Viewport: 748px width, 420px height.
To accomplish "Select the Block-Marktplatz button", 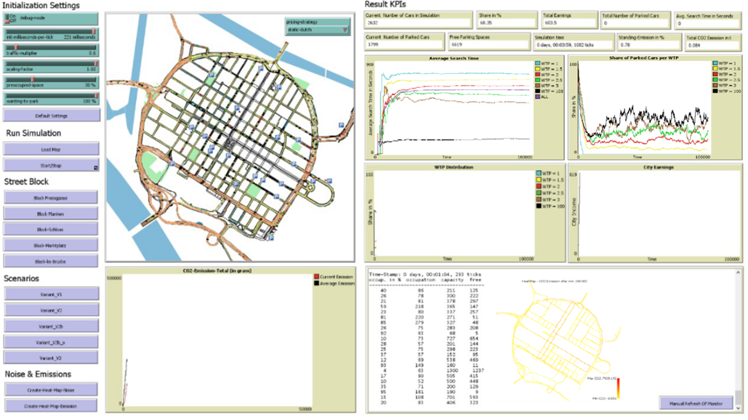I will pyautogui.click(x=51, y=246).
